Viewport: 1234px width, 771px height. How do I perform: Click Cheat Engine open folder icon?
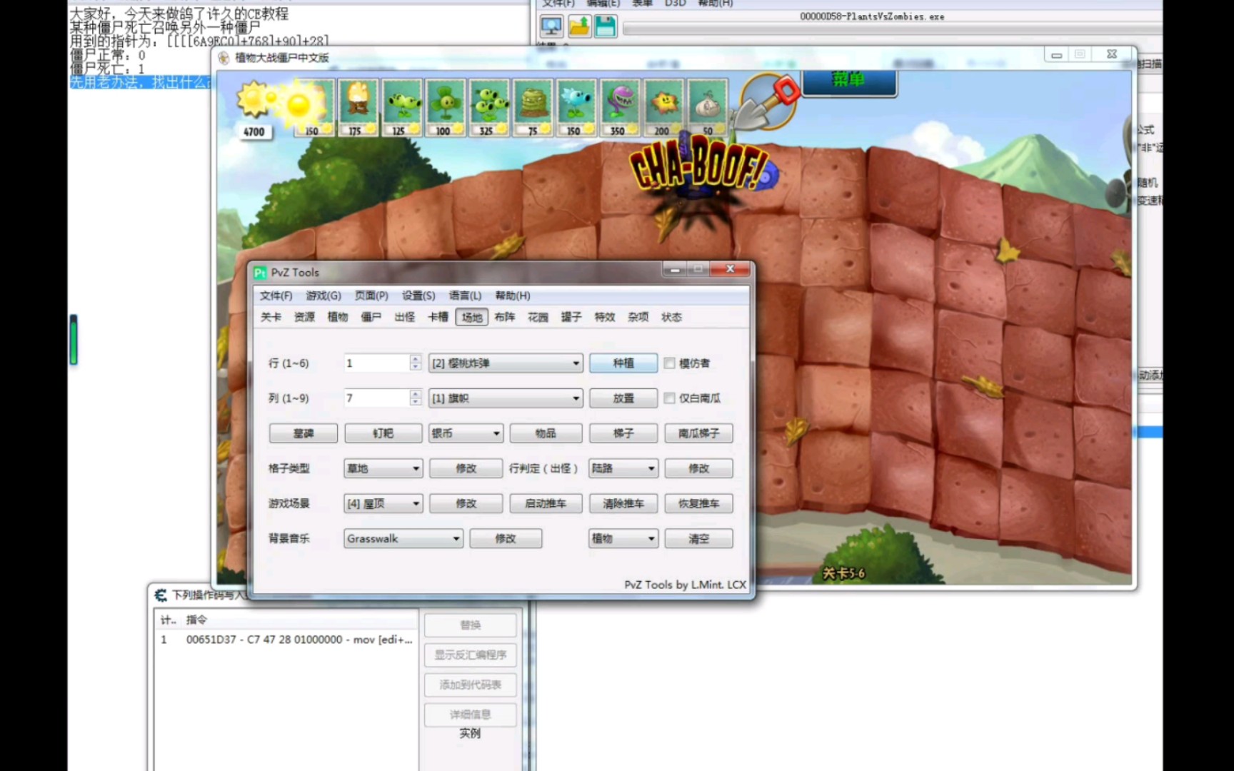point(579,26)
